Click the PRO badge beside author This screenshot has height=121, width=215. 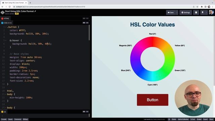(x=17, y=14)
